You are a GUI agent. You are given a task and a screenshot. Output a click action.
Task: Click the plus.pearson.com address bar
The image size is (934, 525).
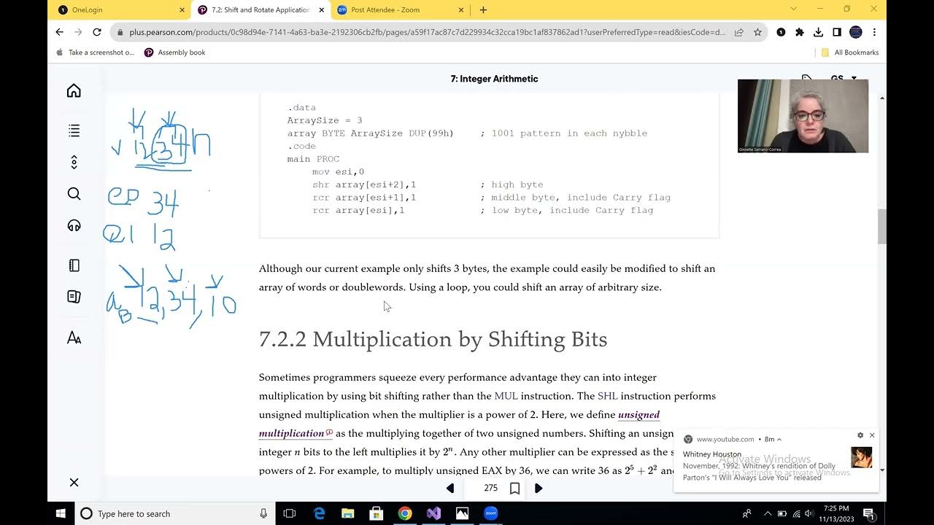pos(427,32)
